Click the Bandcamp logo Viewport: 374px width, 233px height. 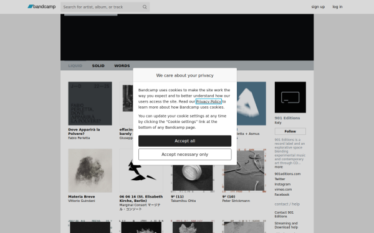coord(42,7)
